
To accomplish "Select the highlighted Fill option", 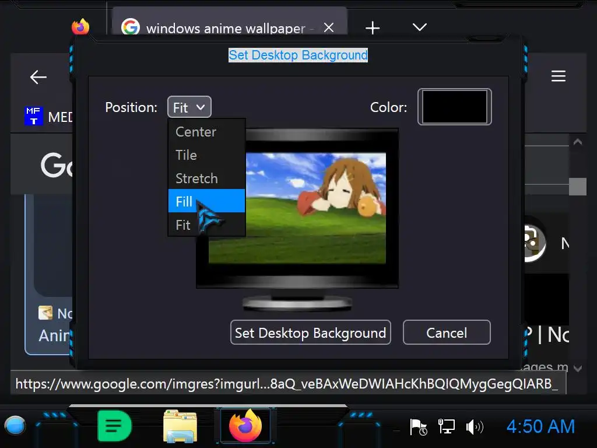I will 206,201.
